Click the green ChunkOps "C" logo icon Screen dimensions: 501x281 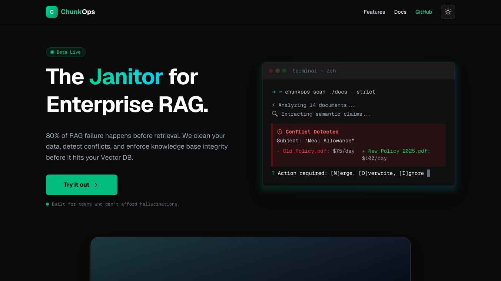pyautogui.click(x=52, y=12)
